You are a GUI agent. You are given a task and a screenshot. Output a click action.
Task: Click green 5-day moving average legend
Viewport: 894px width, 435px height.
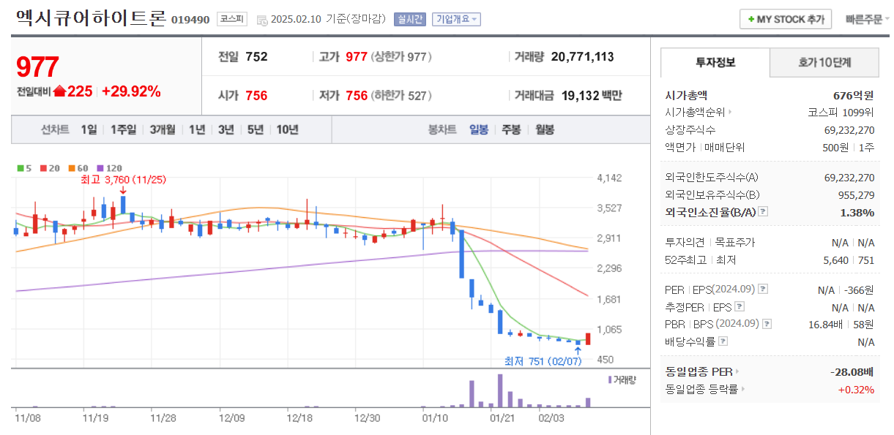click(x=24, y=167)
